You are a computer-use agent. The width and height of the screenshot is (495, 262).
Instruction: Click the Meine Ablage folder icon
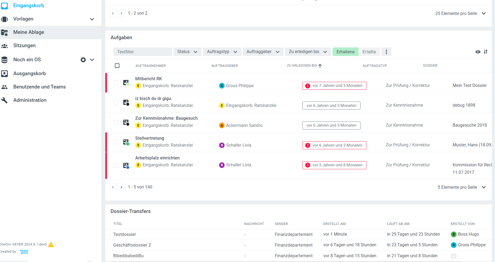pos(5,33)
